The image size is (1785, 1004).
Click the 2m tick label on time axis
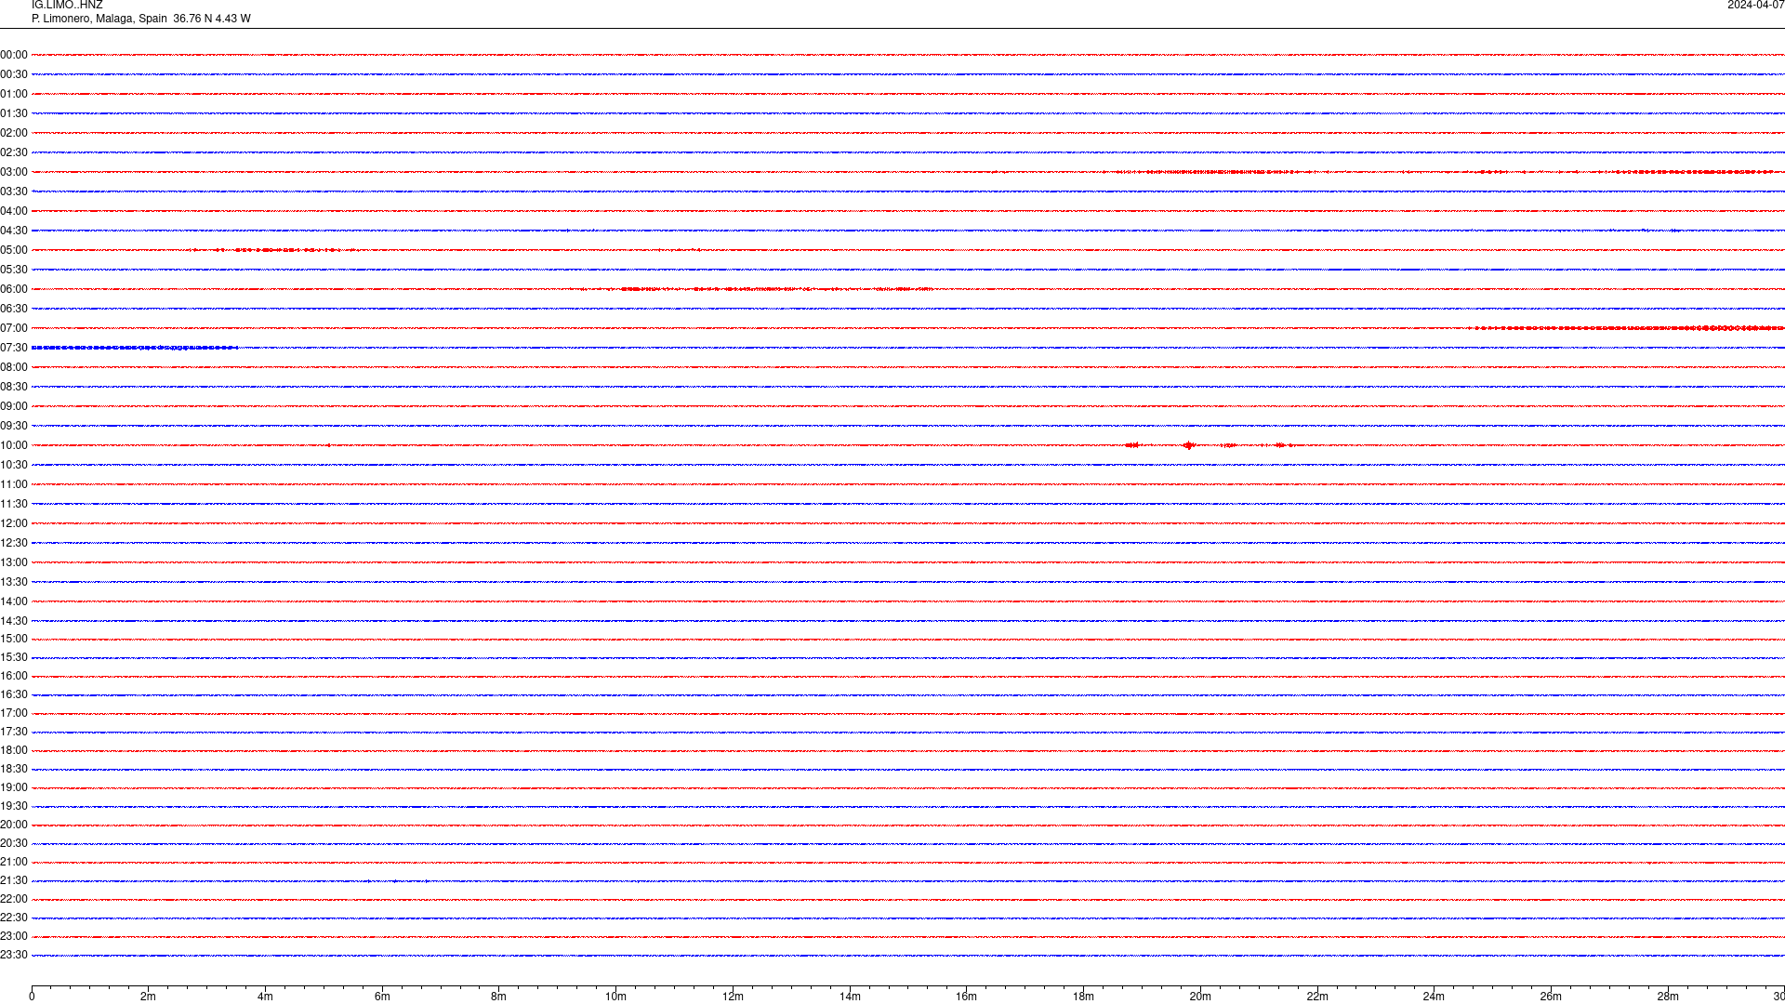point(149,997)
